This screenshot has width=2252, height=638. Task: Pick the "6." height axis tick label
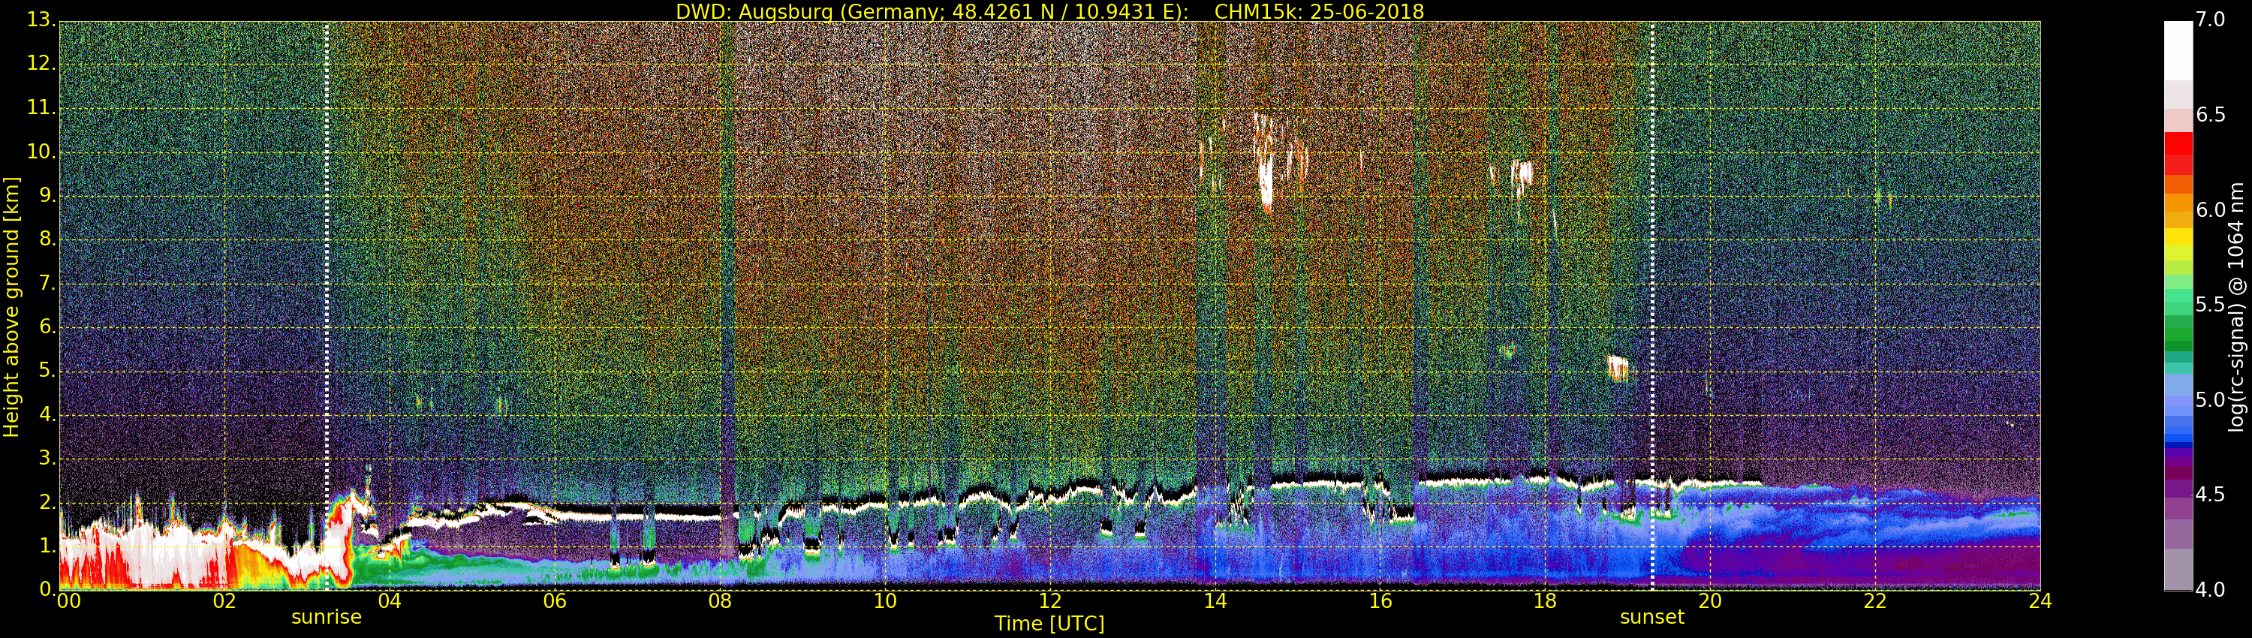click(47, 327)
